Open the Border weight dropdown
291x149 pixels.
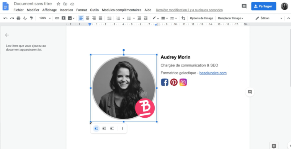point(164,18)
